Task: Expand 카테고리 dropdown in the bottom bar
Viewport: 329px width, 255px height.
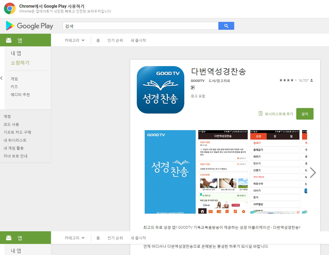Action: point(75,238)
